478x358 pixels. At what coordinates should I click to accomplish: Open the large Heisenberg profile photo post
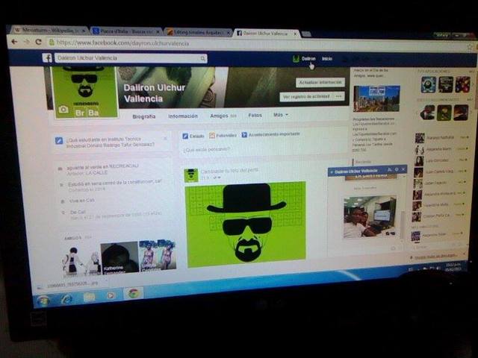(246, 224)
